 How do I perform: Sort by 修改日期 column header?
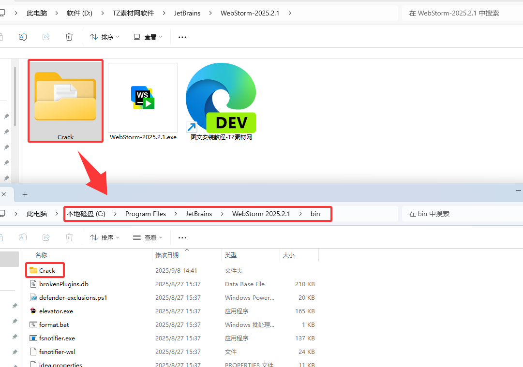[167, 255]
